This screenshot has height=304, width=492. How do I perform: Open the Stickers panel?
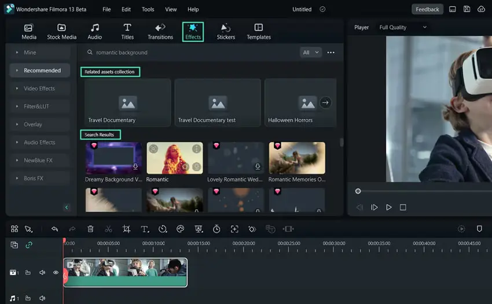click(x=226, y=32)
